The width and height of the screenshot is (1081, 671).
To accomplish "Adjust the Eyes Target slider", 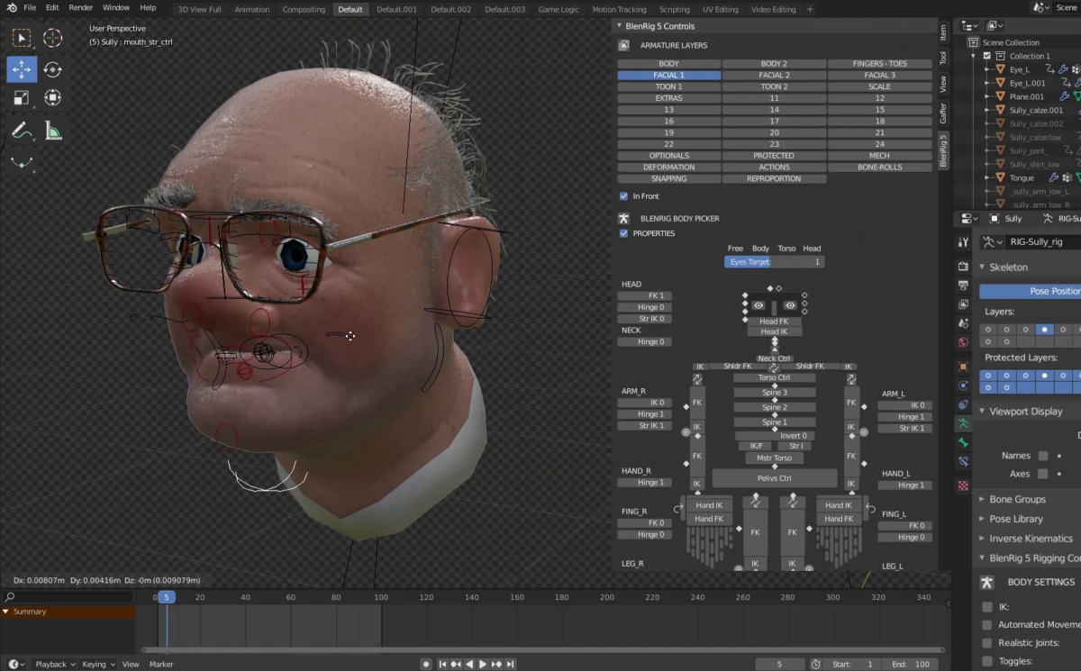I will pyautogui.click(x=774, y=261).
